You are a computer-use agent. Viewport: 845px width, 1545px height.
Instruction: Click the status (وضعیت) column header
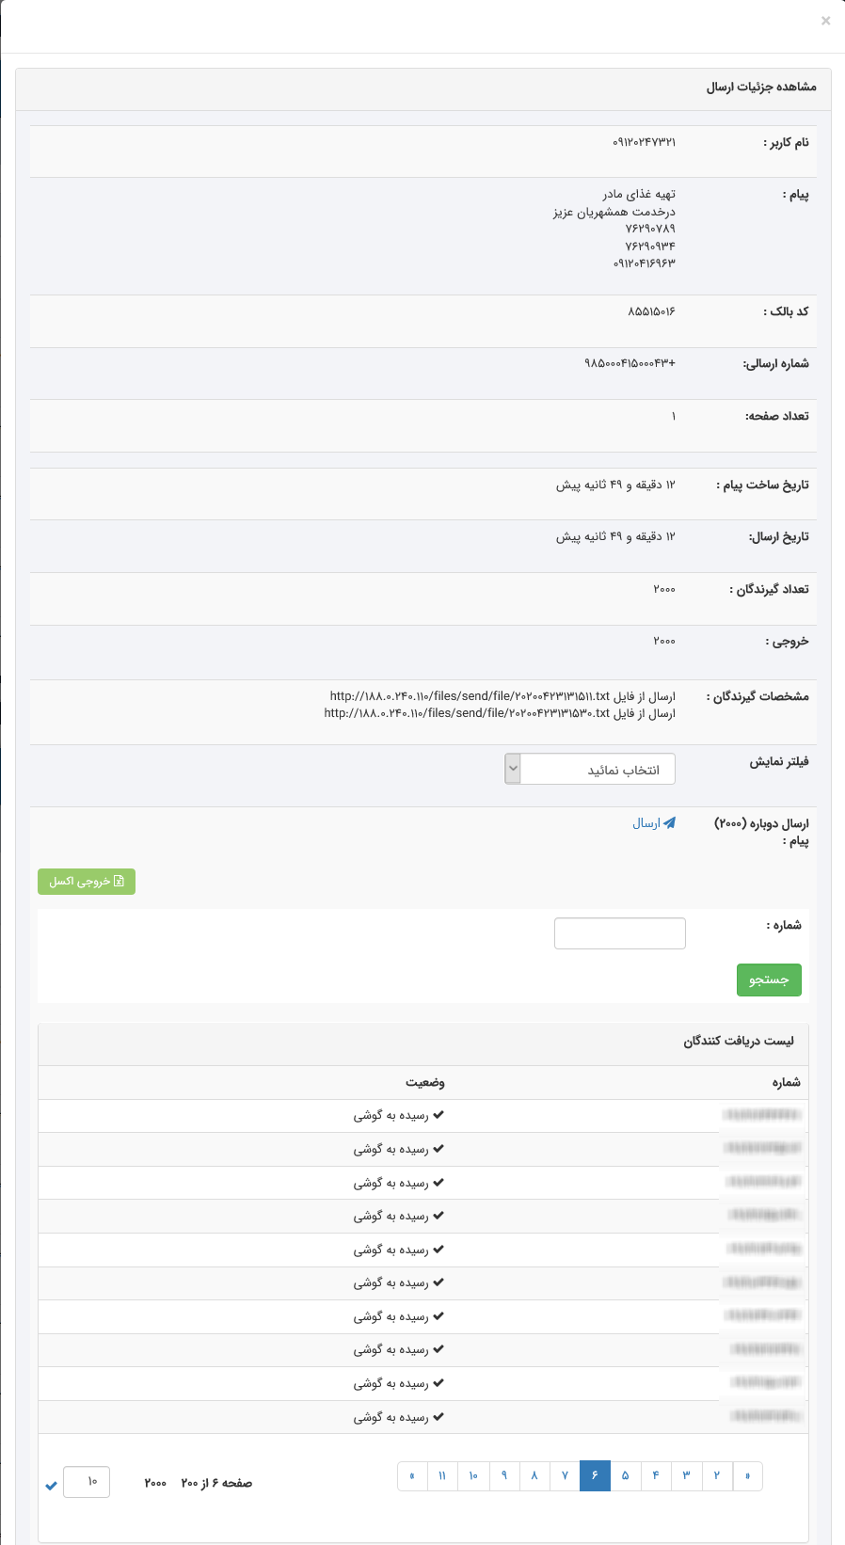(x=425, y=1082)
